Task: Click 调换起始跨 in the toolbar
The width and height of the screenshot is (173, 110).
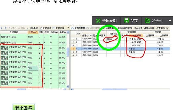Action: click(x=149, y=28)
